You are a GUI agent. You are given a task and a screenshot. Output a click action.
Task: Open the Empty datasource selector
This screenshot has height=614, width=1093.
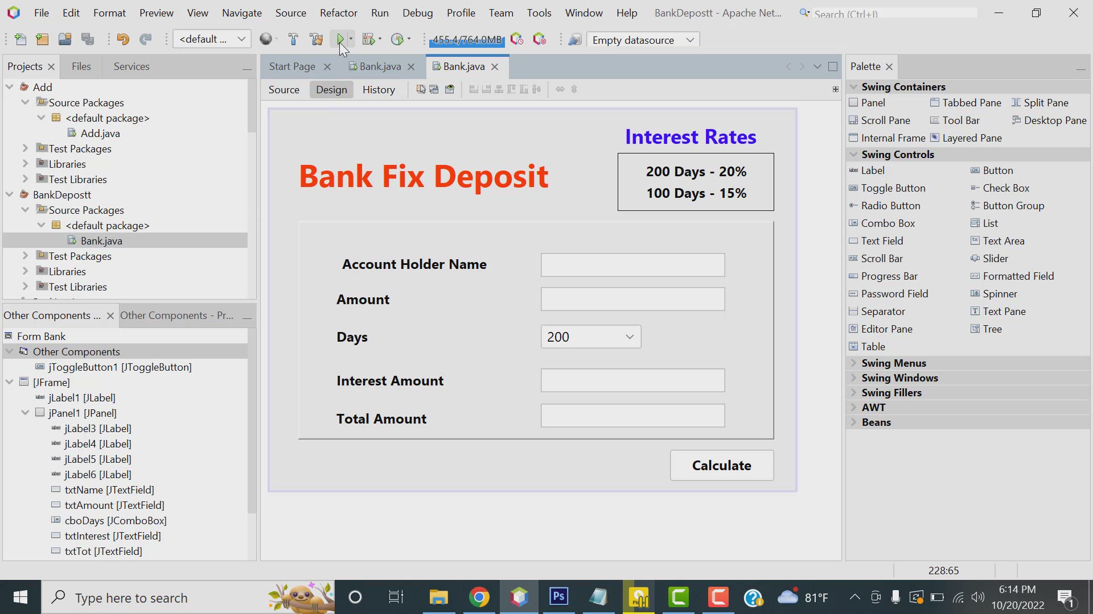coord(643,40)
